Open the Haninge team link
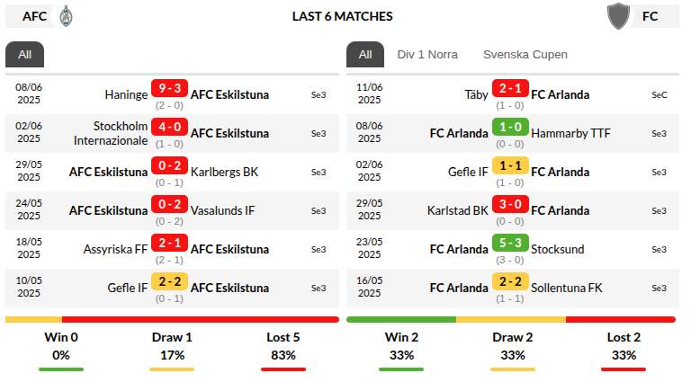Screen dimensions: 691x382 coord(126,94)
